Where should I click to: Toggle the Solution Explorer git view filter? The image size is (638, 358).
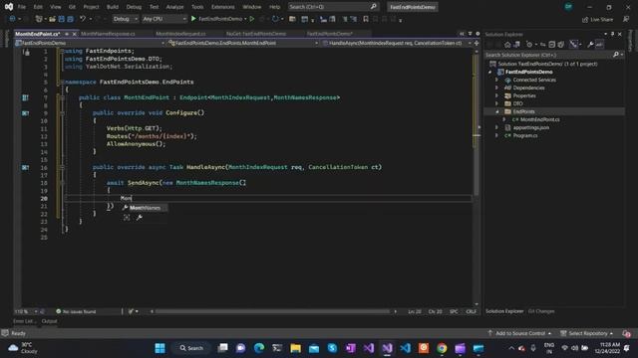point(574,45)
